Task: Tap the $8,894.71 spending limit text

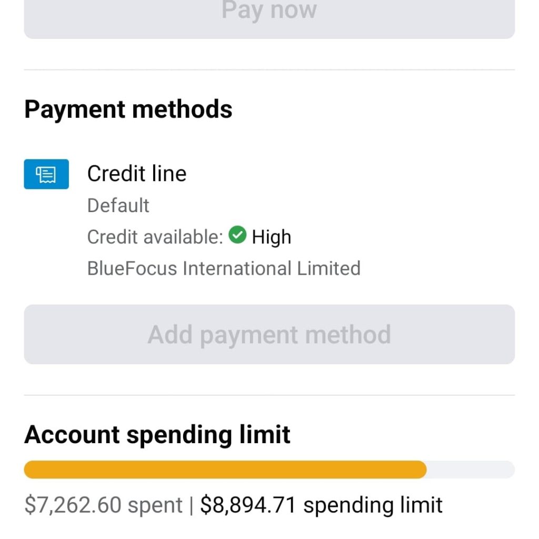Action: [x=321, y=505]
